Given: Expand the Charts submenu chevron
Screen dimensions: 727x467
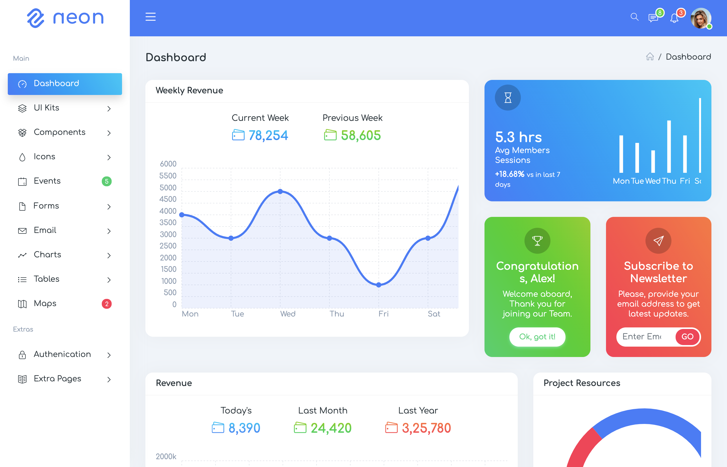Looking at the screenshot, I should point(109,256).
